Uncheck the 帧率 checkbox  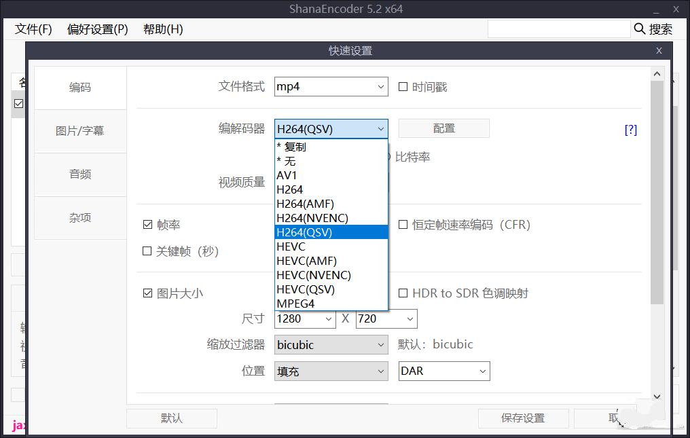[147, 225]
